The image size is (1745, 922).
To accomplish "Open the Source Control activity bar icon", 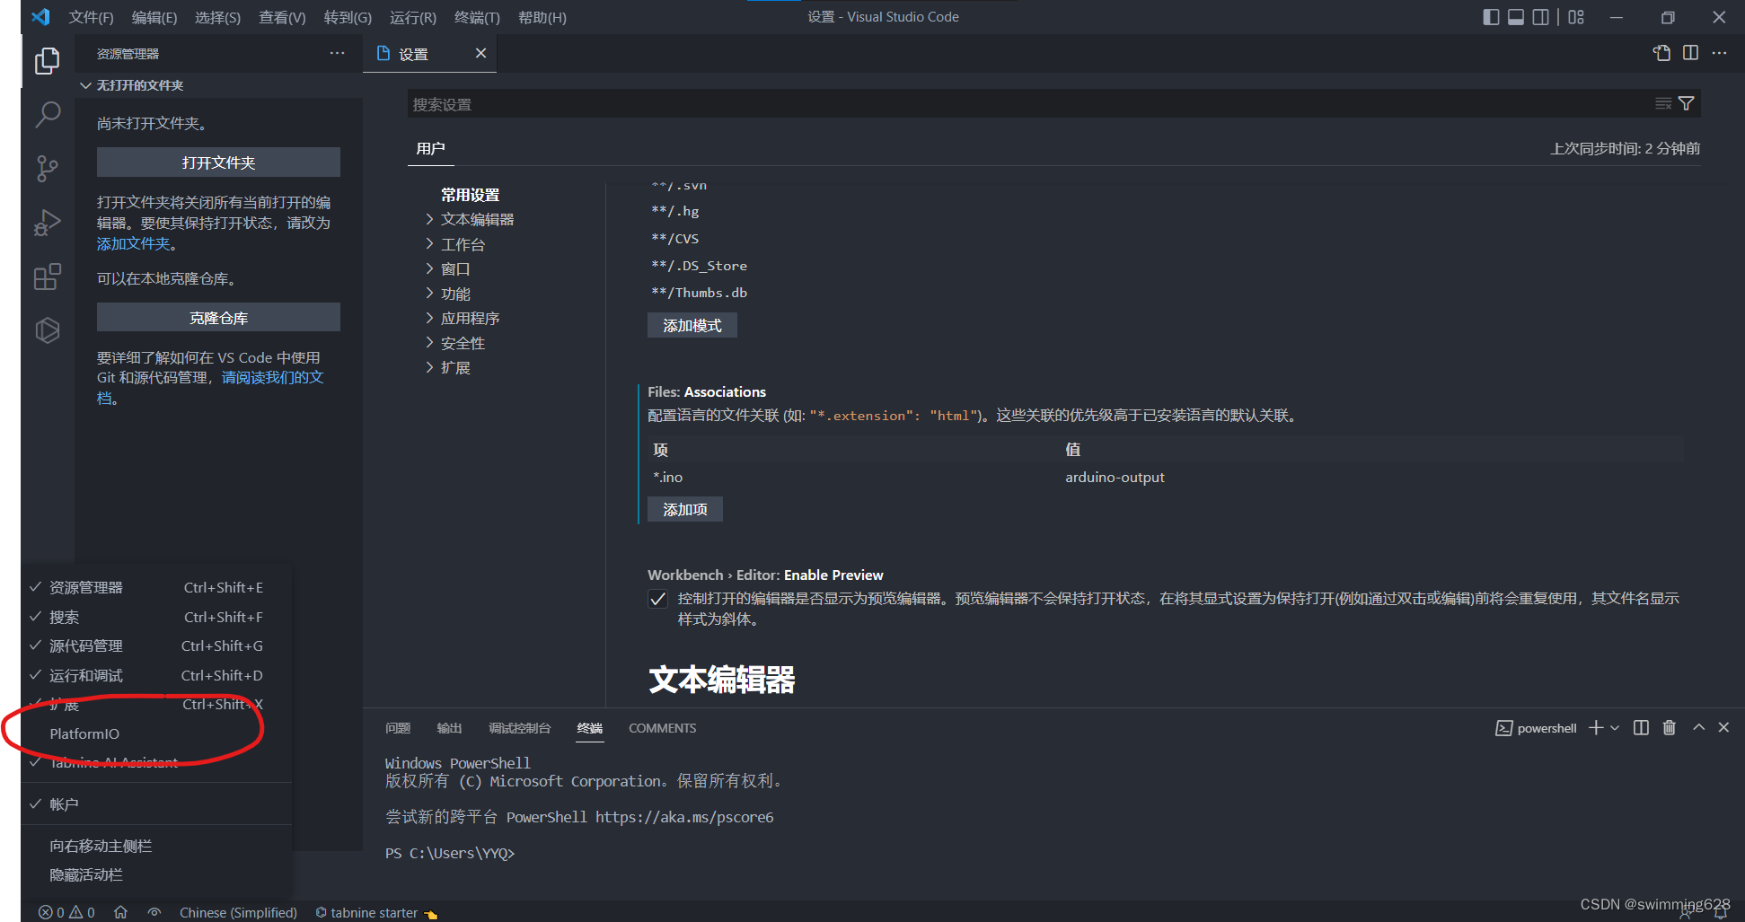I will [48, 168].
